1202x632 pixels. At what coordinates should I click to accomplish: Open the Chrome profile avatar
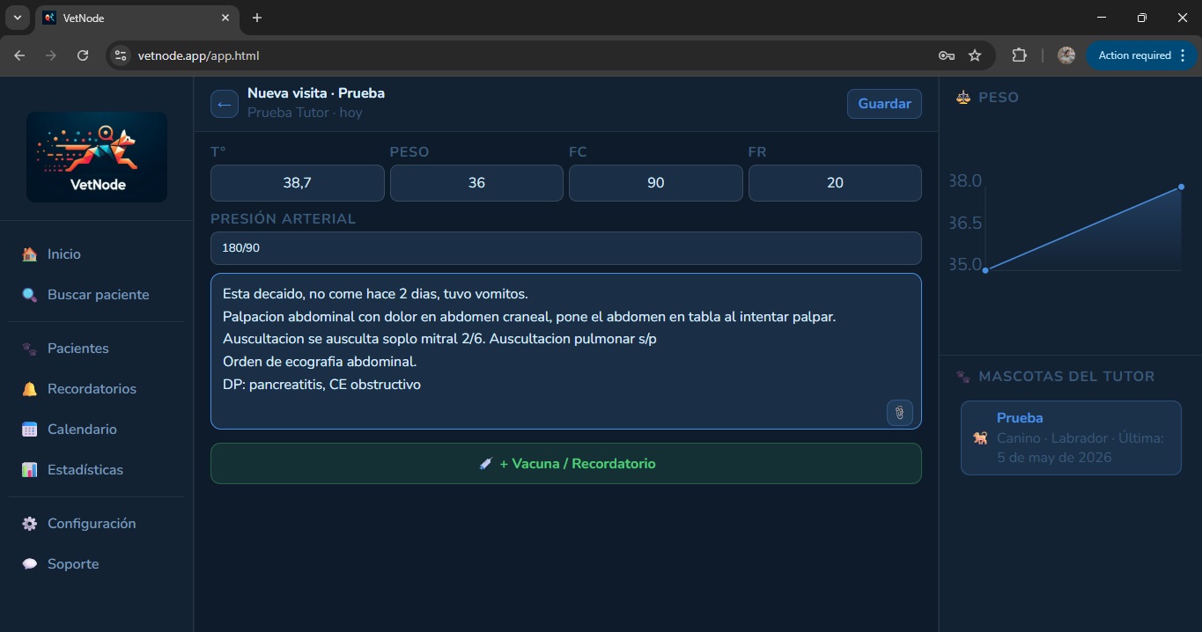tap(1066, 55)
